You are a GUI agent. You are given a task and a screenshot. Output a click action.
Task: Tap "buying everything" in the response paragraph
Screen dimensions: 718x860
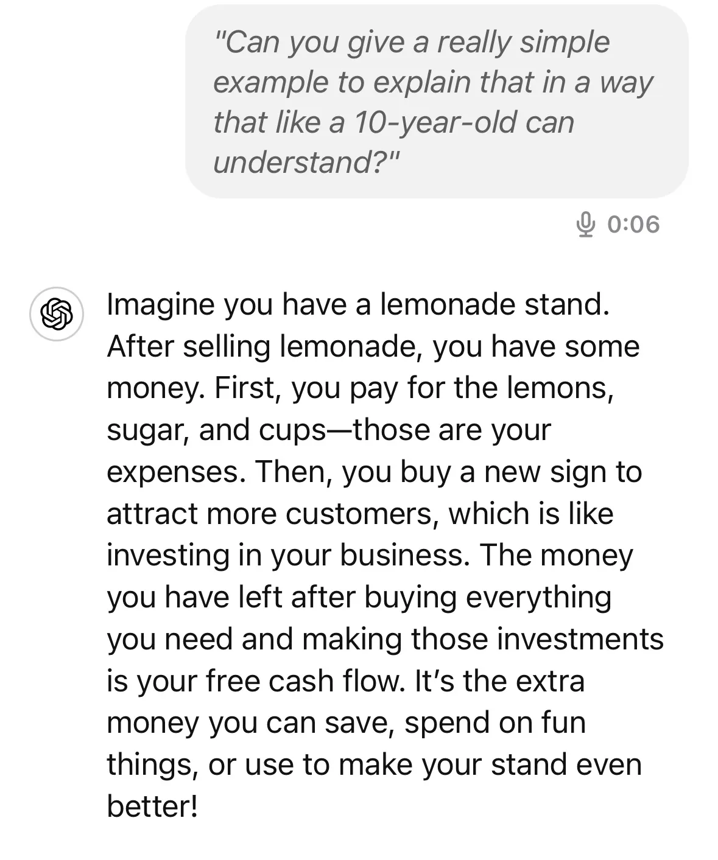click(x=488, y=598)
